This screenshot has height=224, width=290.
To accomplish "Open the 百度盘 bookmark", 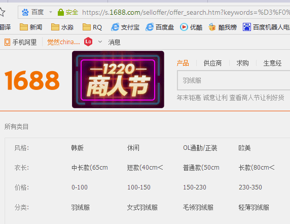I will click(160, 27).
